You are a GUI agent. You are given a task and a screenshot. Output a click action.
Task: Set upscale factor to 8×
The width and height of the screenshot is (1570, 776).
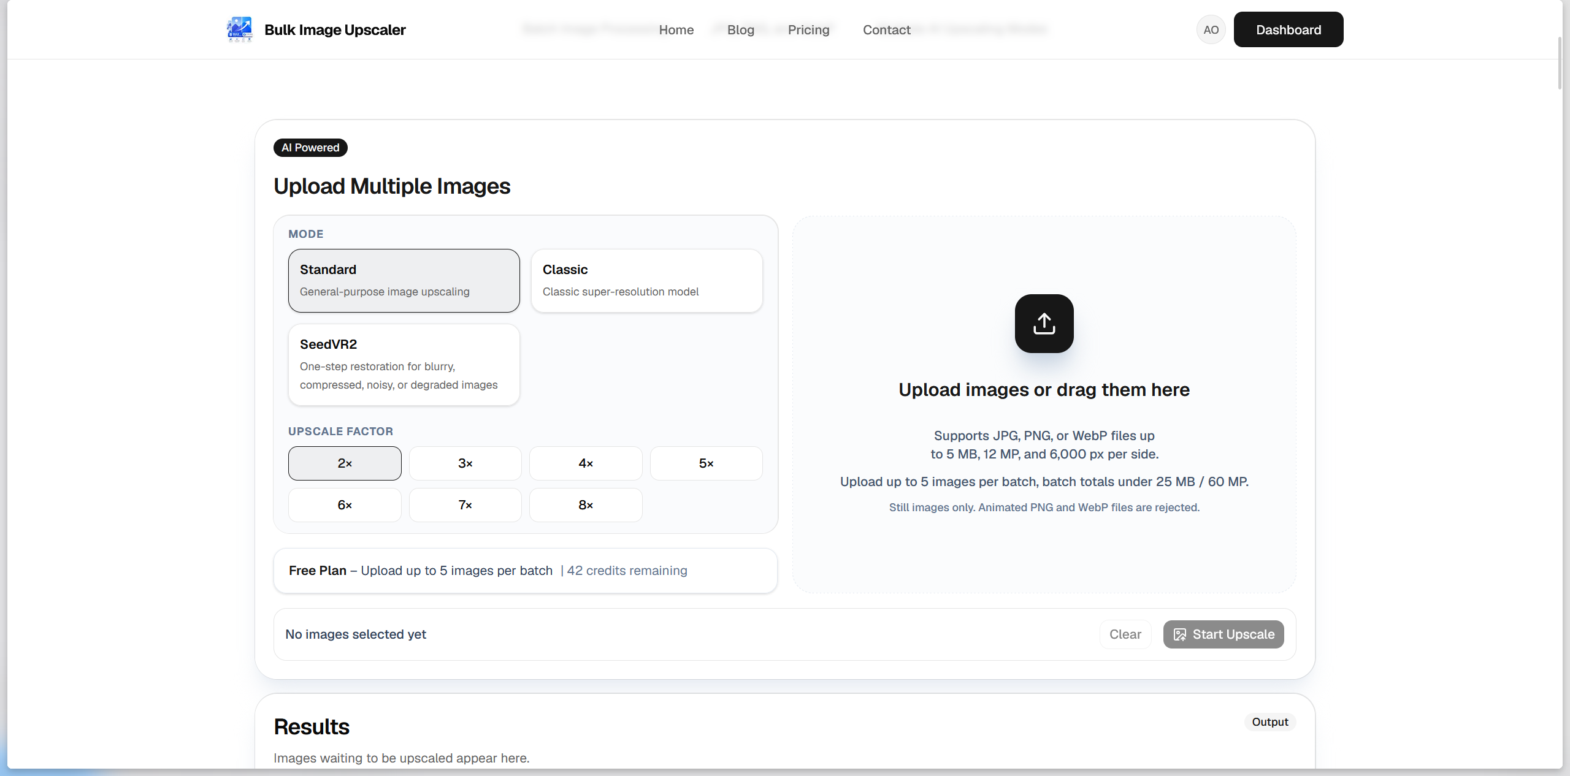click(586, 505)
